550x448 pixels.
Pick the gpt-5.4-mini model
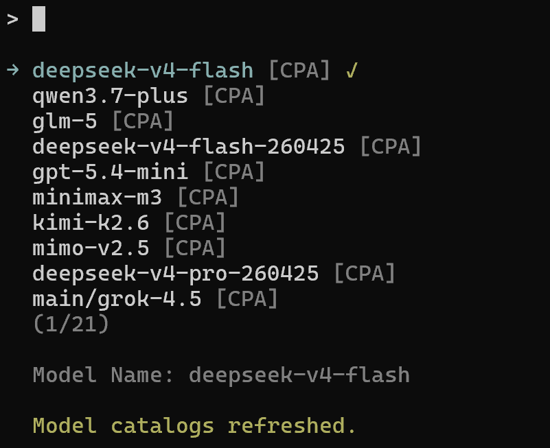(148, 172)
